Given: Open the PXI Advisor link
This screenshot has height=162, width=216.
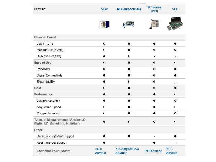Looking at the screenshot, I should coord(153,151).
